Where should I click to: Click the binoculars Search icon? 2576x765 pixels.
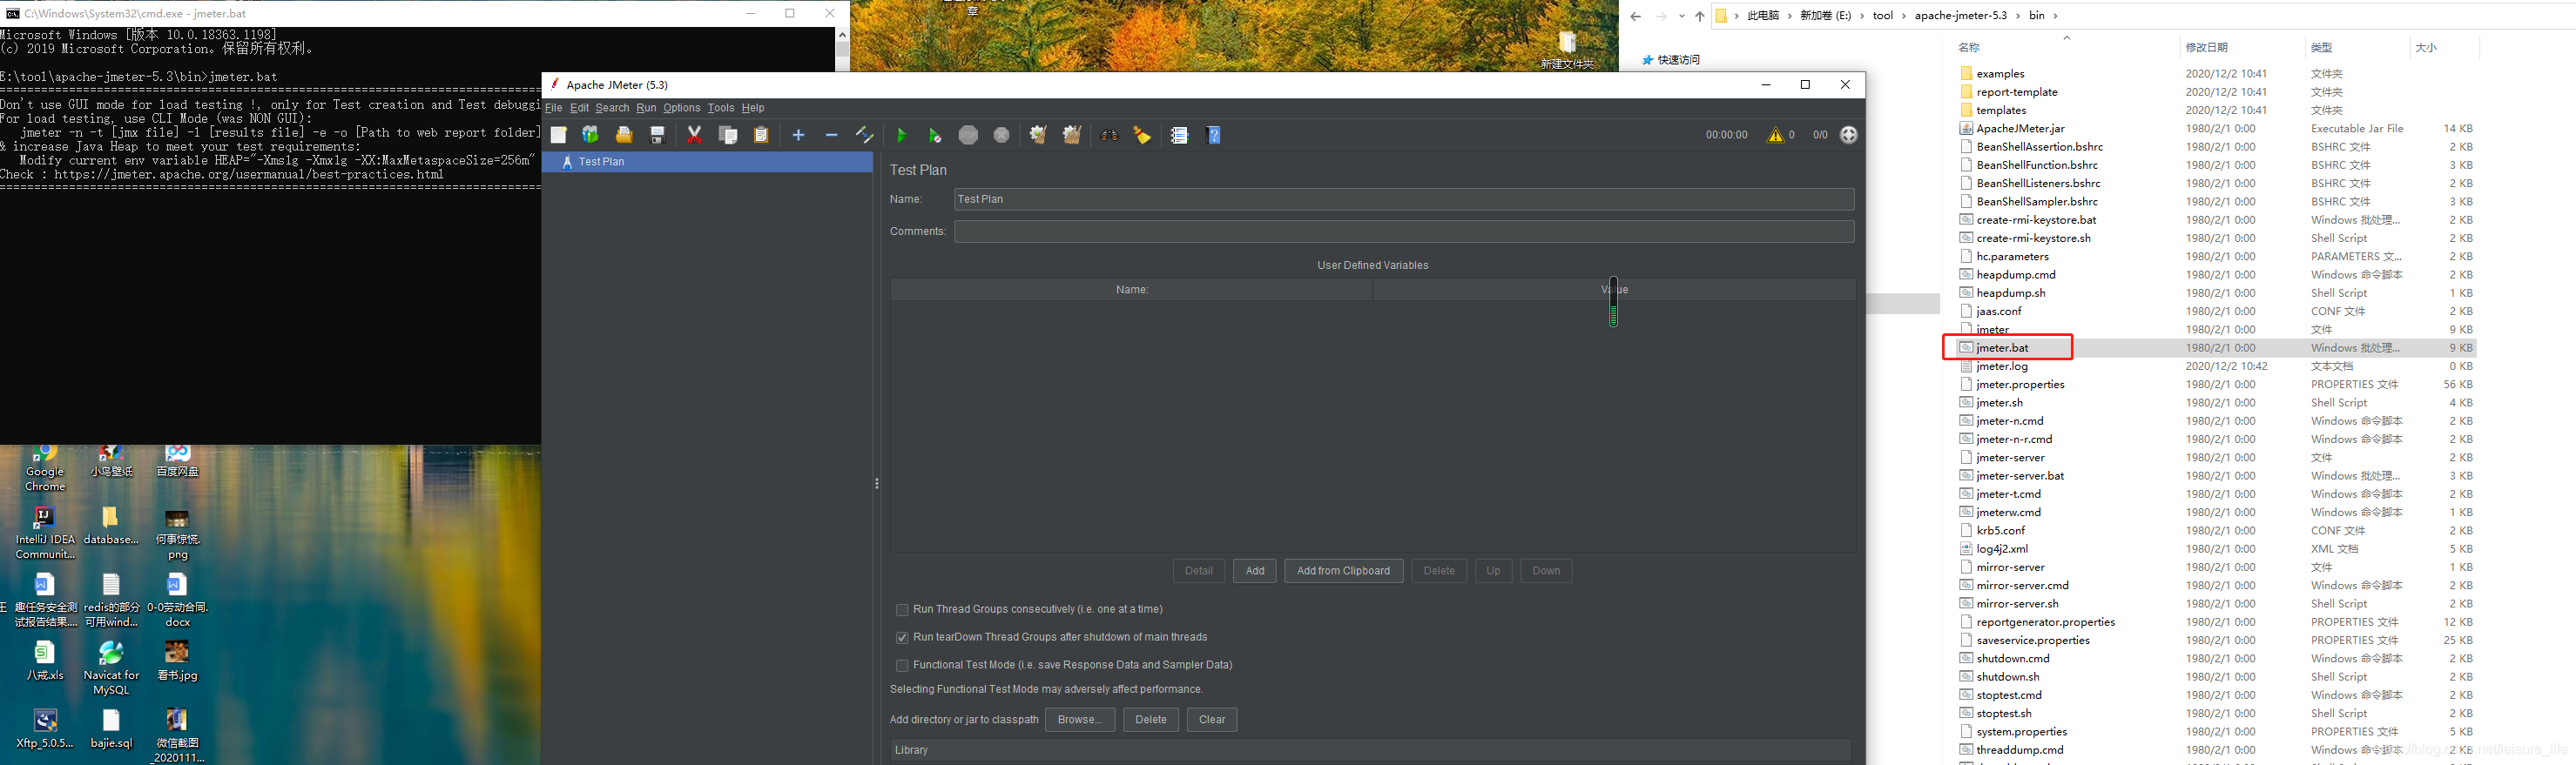click(x=1109, y=135)
